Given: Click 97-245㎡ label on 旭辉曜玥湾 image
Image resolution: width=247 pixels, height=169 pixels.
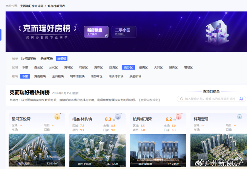Looking at the screenshot, I should (x=173, y=164).
